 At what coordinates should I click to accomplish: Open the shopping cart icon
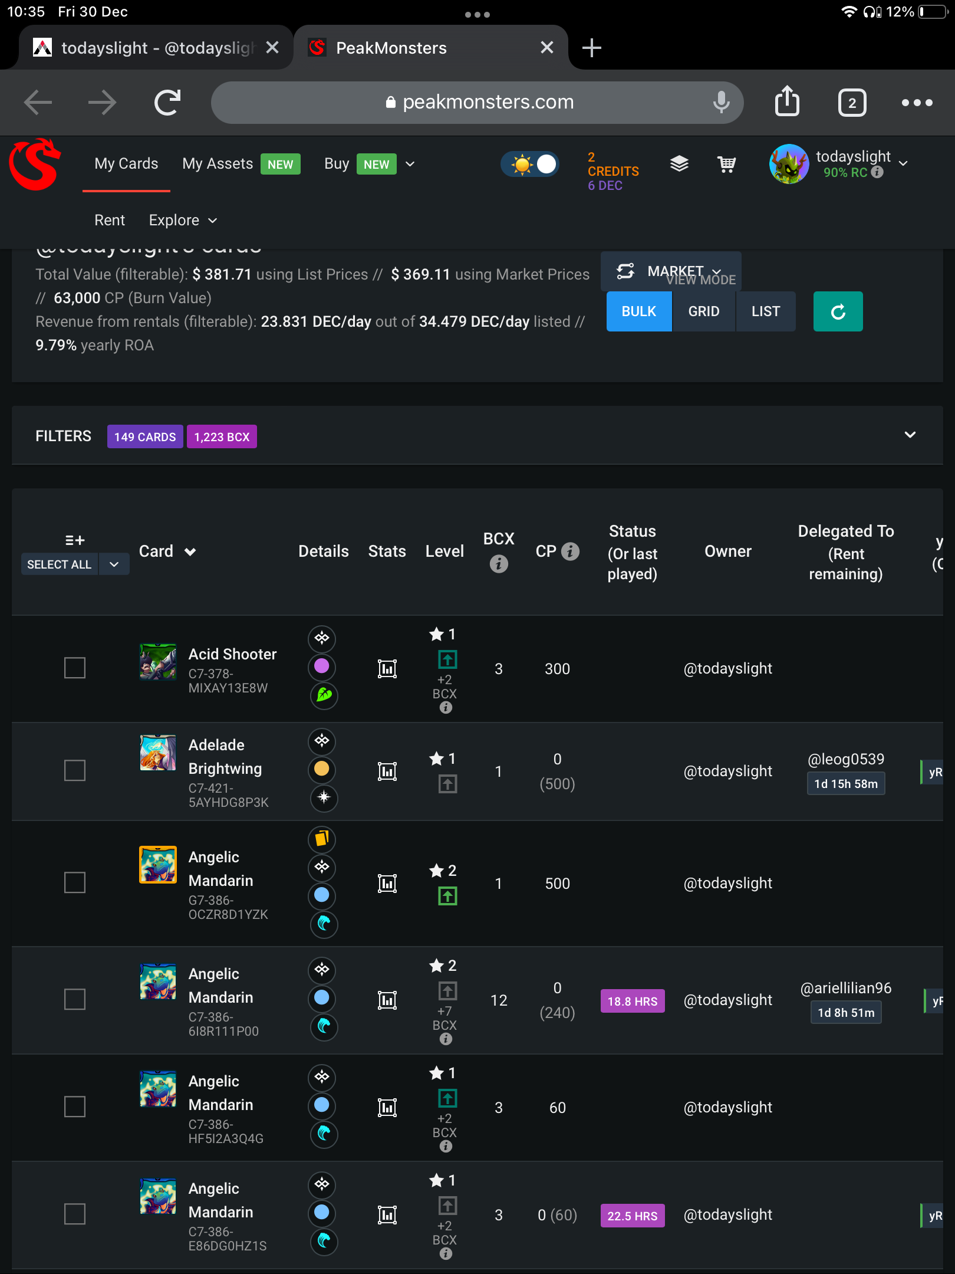pyautogui.click(x=726, y=163)
